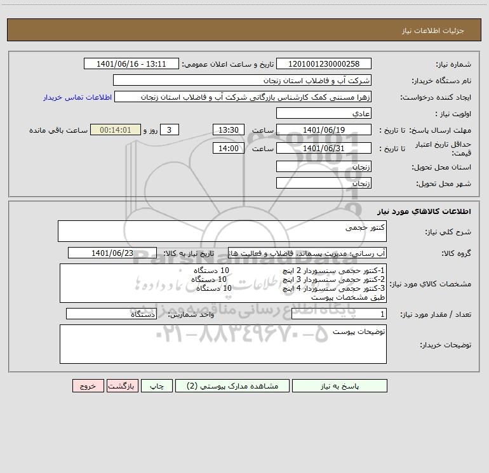Click section title اطلاعات کالاهای مورد نیاز
This screenshot has width=489, height=473.
pos(424,211)
